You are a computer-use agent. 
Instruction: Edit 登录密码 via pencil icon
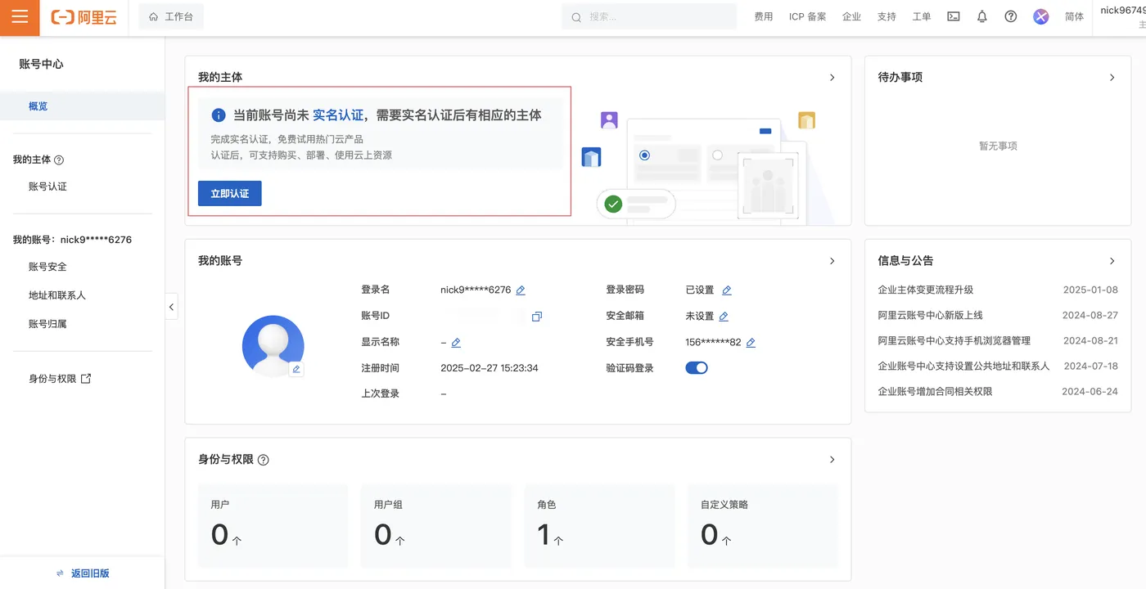pyautogui.click(x=727, y=290)
